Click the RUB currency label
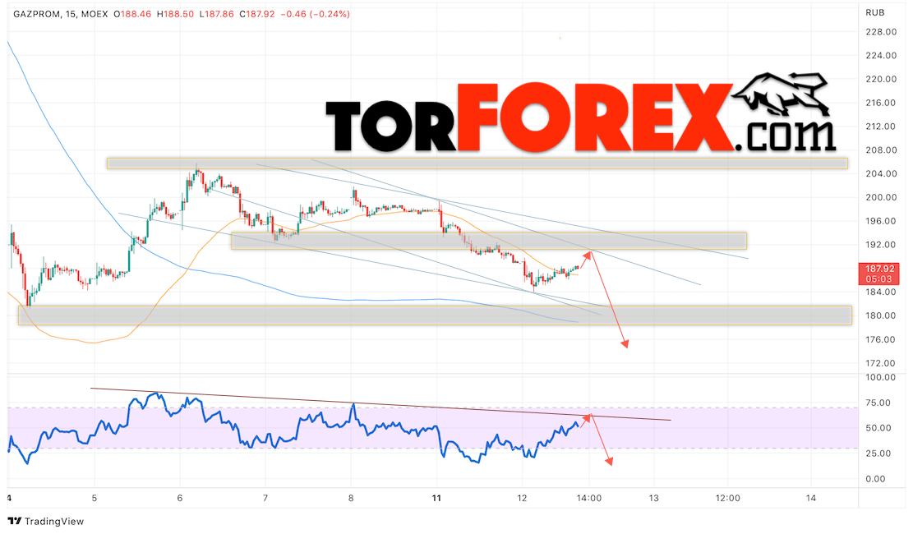 point(875,12)
